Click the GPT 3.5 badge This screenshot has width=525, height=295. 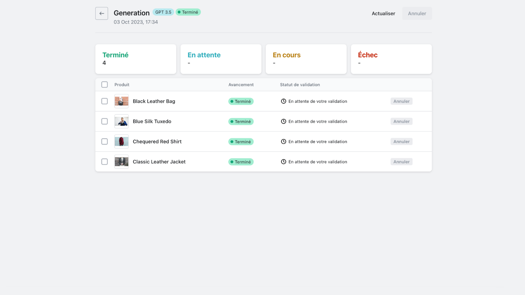coord(163,12)
